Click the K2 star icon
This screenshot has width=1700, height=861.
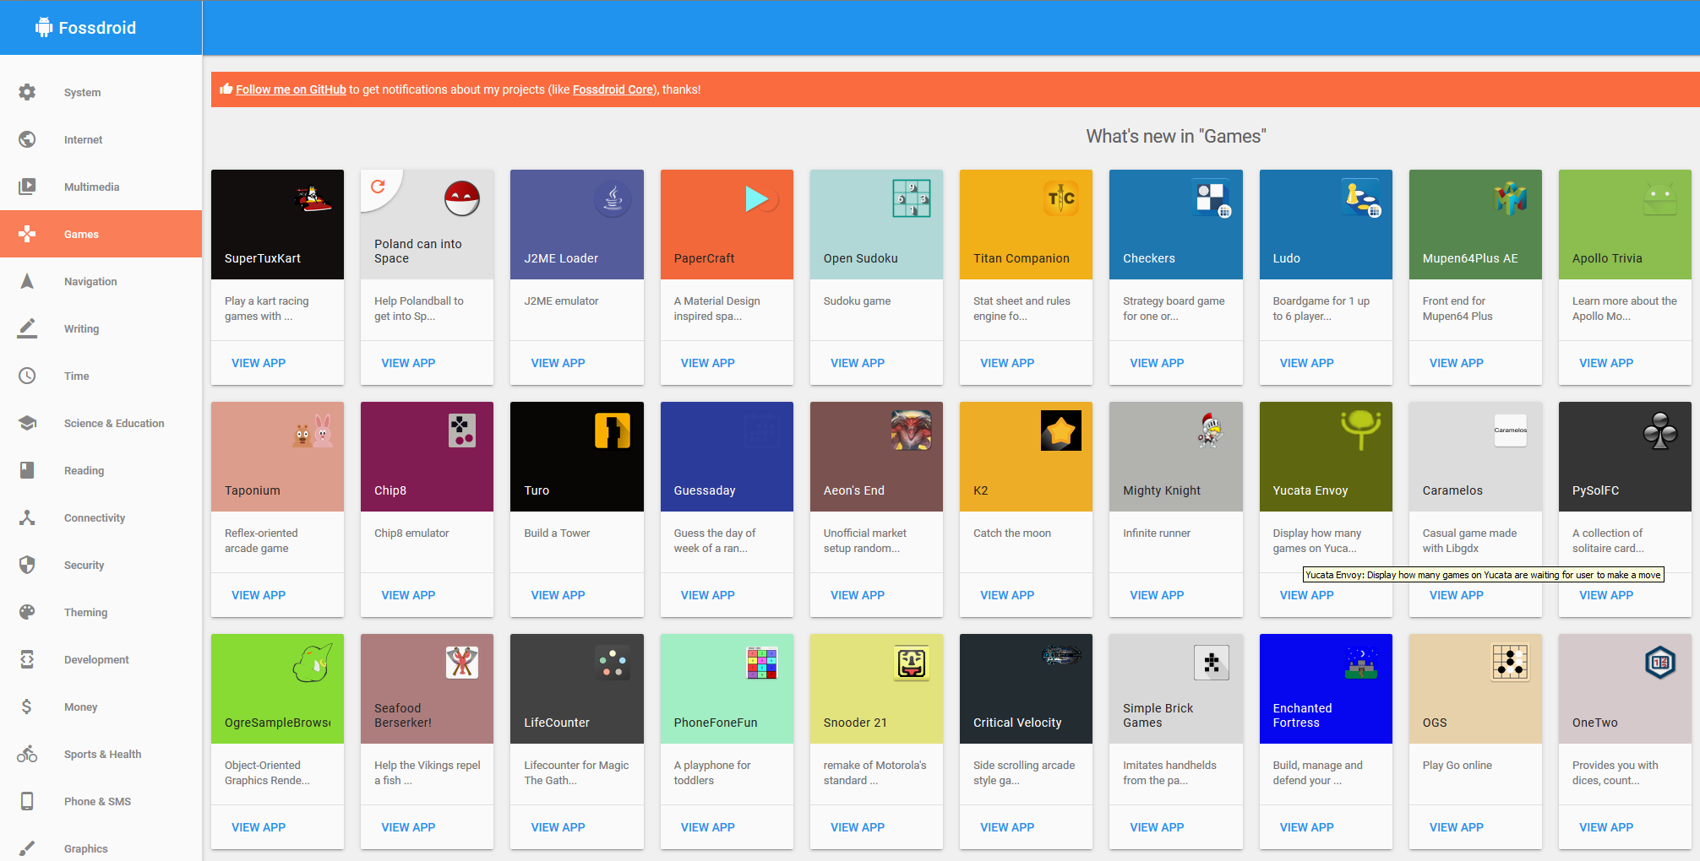[x=1060, y=431]
